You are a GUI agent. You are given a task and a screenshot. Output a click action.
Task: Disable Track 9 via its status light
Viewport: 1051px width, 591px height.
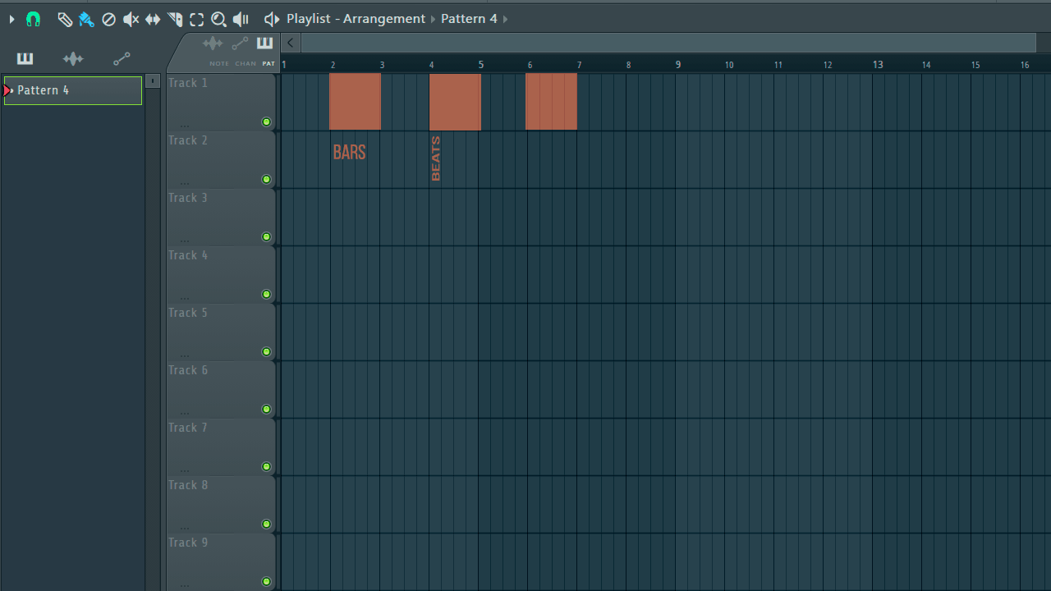pos(266,581)
